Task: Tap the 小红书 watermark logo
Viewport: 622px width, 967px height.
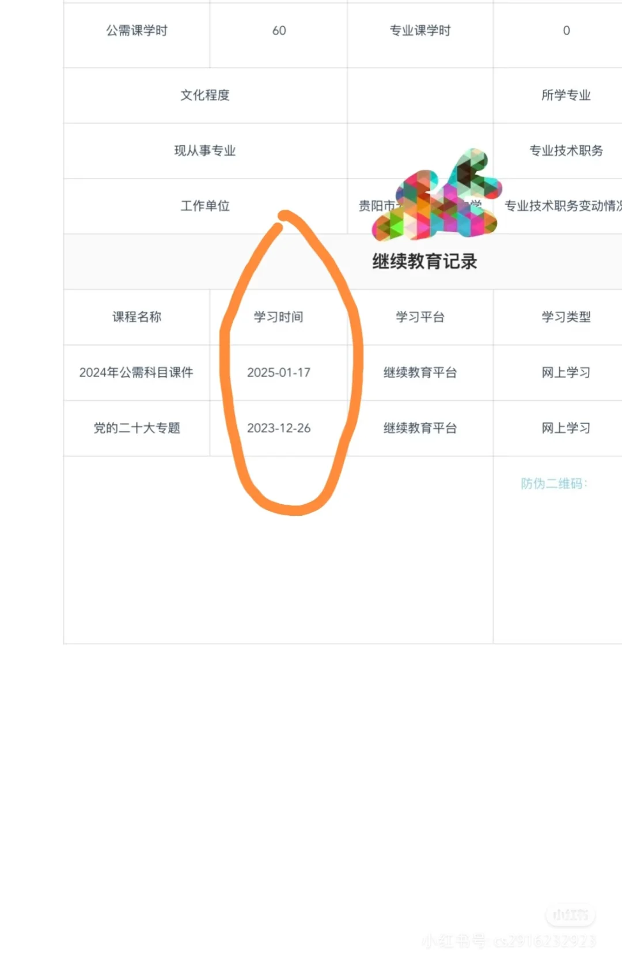Action: click(x=570, y=915)
